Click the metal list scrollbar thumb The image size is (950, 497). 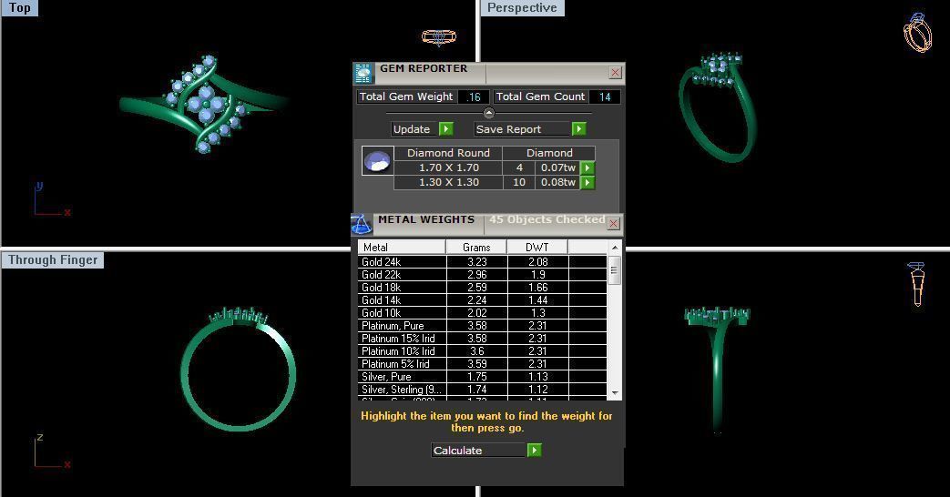coord(614,270)
